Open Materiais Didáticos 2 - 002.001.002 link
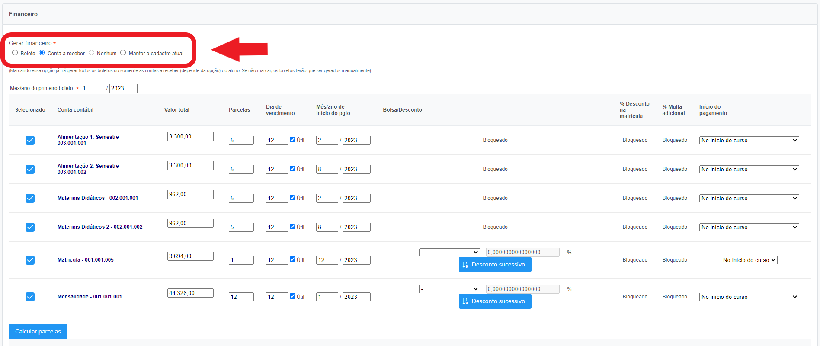Screen dimensions: 820x346 (100, 227)
